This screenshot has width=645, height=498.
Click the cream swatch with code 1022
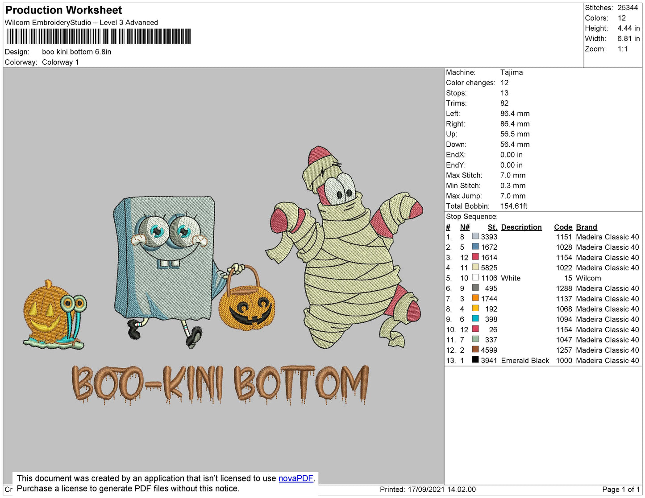coord(475,268)
